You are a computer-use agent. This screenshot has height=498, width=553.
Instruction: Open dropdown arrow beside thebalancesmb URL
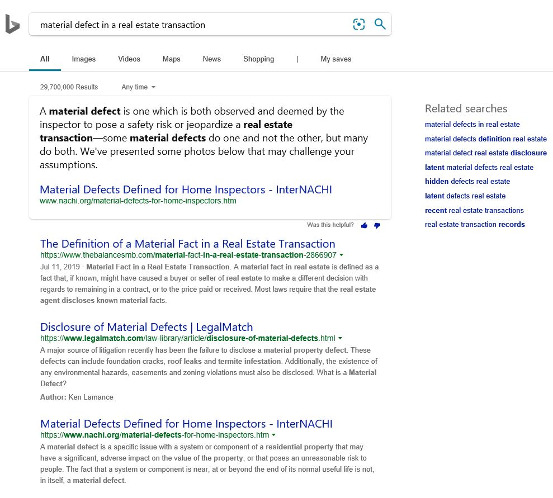[342, 255]
